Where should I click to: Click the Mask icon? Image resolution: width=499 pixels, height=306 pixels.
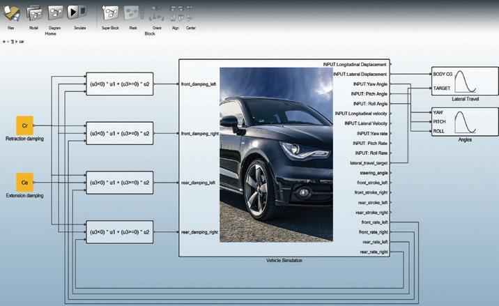click(x=132, y=13)
